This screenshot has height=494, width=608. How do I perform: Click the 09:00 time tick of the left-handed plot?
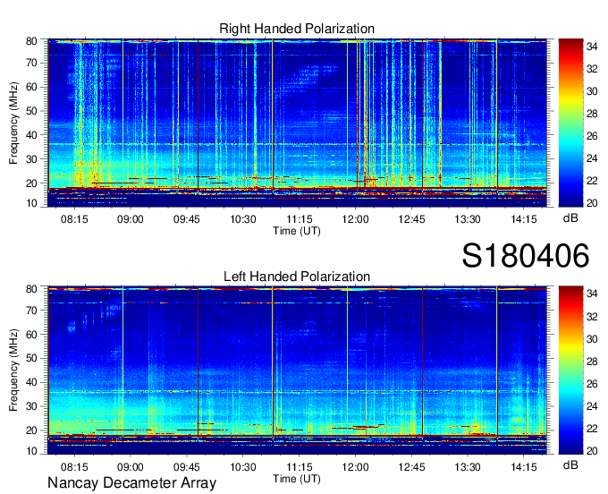(x=131, y=467)
